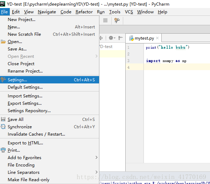The height and width of the screenshot is (184, 210).
Task: Choose Make File Read-only entry
Action: pos(50,179)
